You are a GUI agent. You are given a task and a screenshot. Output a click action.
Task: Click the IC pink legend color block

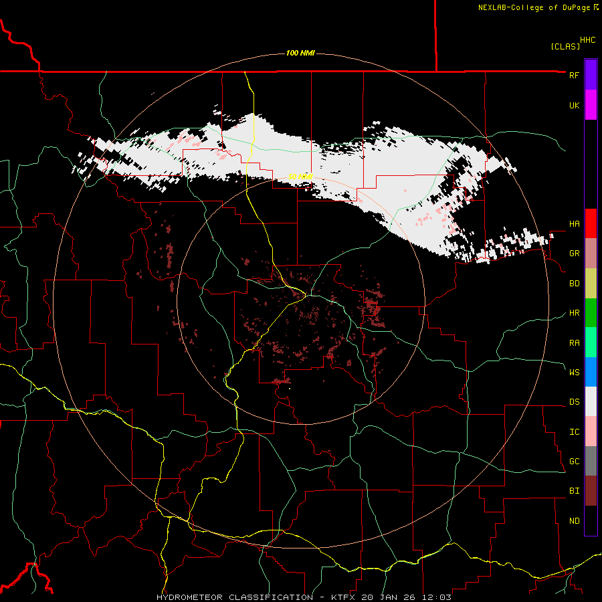coord(591,431)
